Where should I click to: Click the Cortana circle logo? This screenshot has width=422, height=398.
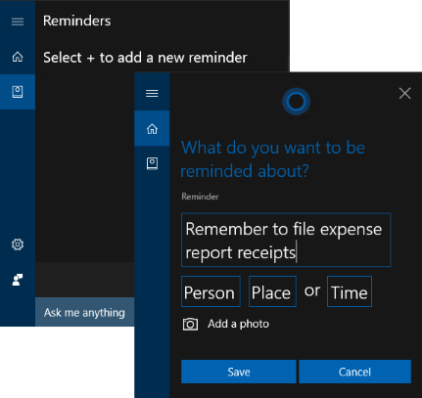tap(296, 102)
